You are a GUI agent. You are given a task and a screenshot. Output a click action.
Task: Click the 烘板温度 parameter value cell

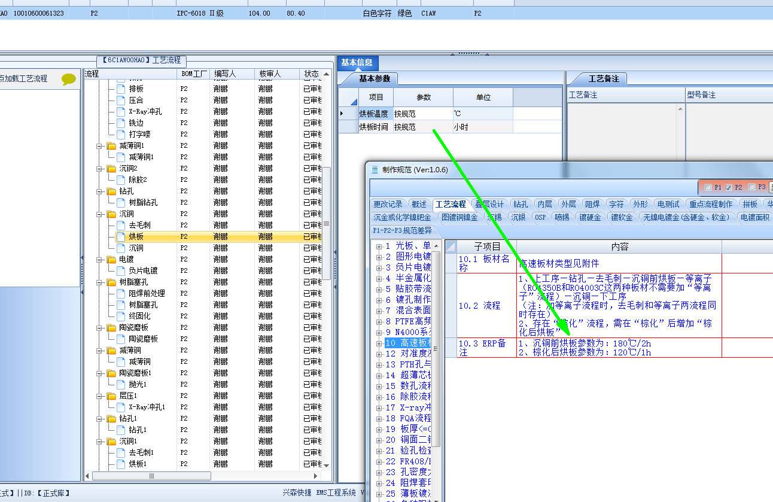423,113
